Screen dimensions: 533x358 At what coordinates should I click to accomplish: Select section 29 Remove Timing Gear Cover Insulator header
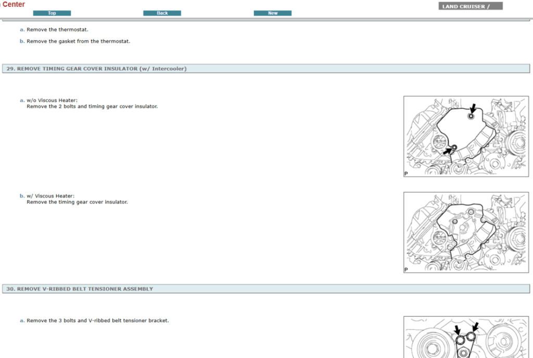pos(96,69)
